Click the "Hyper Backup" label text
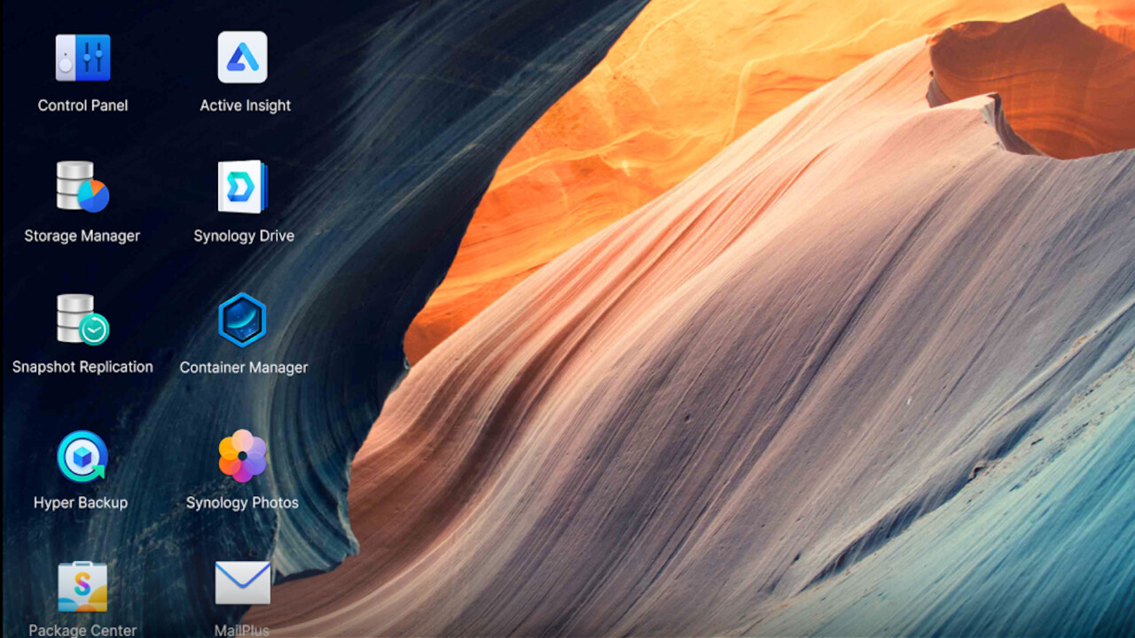 (x=81, y=503)
